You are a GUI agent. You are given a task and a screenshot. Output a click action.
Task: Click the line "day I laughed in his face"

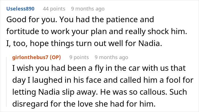click(x=103, y=80)
